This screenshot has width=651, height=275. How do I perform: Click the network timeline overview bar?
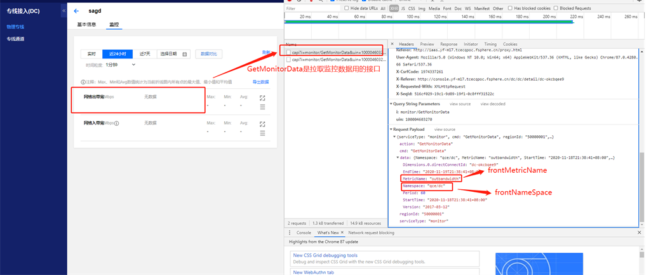(429, 22)
